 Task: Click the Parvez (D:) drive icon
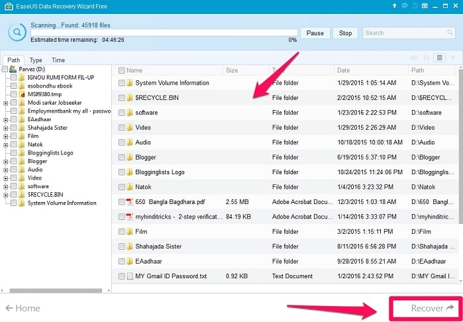13,69
